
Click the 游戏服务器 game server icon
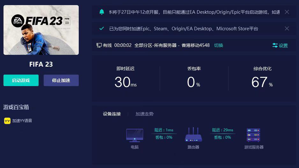point(253,135)
